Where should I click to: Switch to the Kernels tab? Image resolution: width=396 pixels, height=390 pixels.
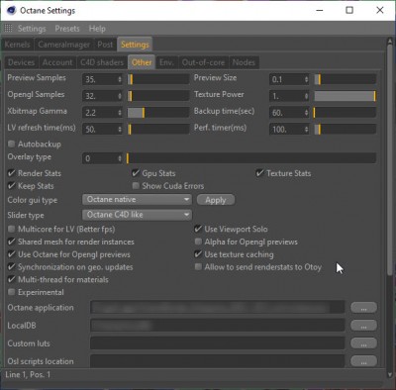click(17, 45)
